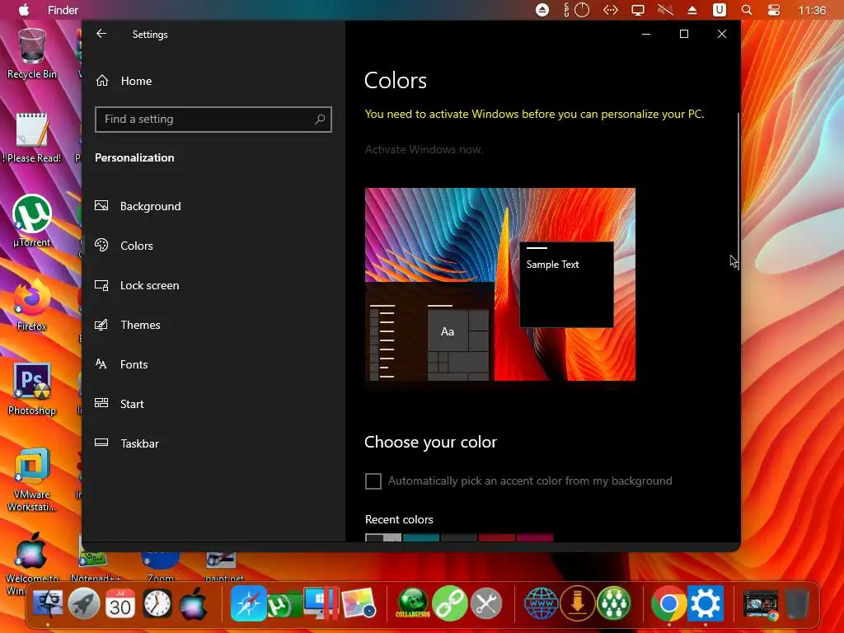This screenshot has width=844, height=633.
Task: Choose the teal recent color swatch
Action: (421, 537)
